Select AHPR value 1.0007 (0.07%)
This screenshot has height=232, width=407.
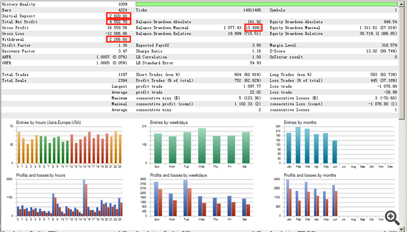point(112,57)
